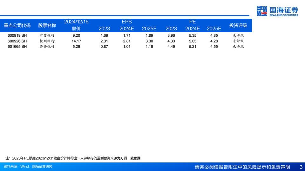Click the PE value 4.28
Viewport: 305px width, 171px height.
click(x=214, y=41)
